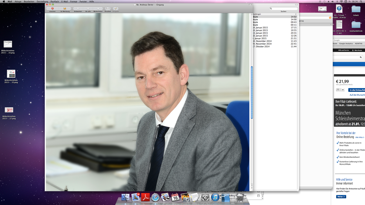Open the quantity dropdown showing 1
365x205 pixels.
340,90
